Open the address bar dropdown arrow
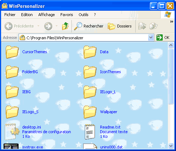Screen dimensions: 176x151 click(x=151, y=37)
